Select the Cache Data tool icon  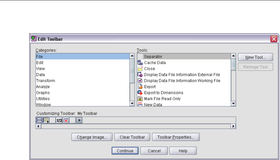[x=140, y=63]
